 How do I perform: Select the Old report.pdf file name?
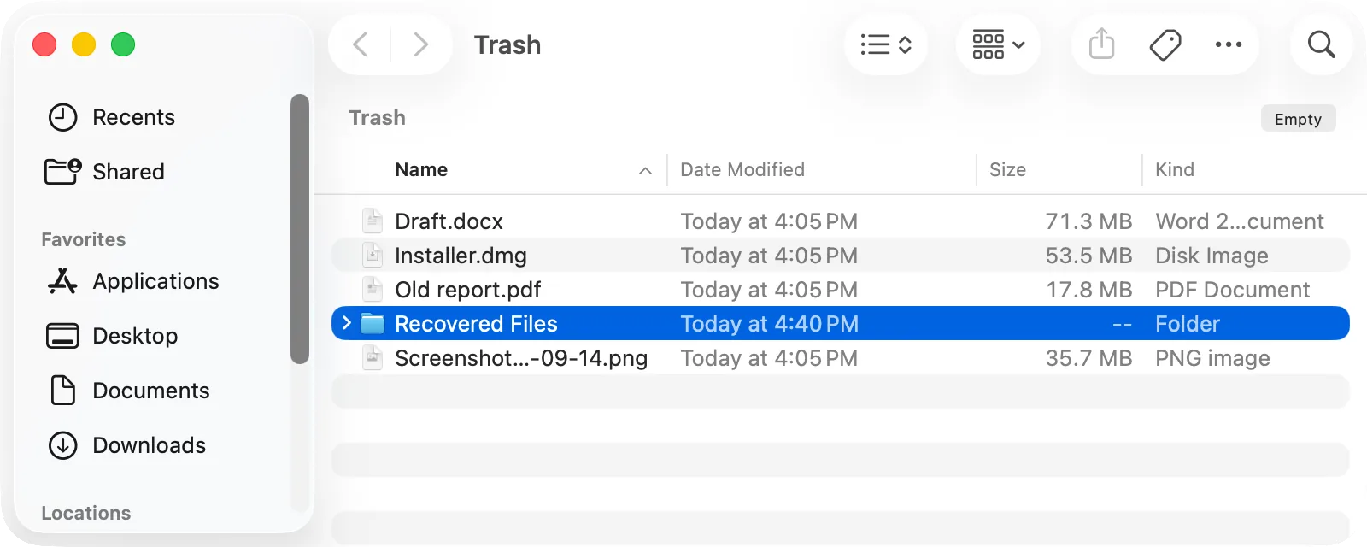467,290
